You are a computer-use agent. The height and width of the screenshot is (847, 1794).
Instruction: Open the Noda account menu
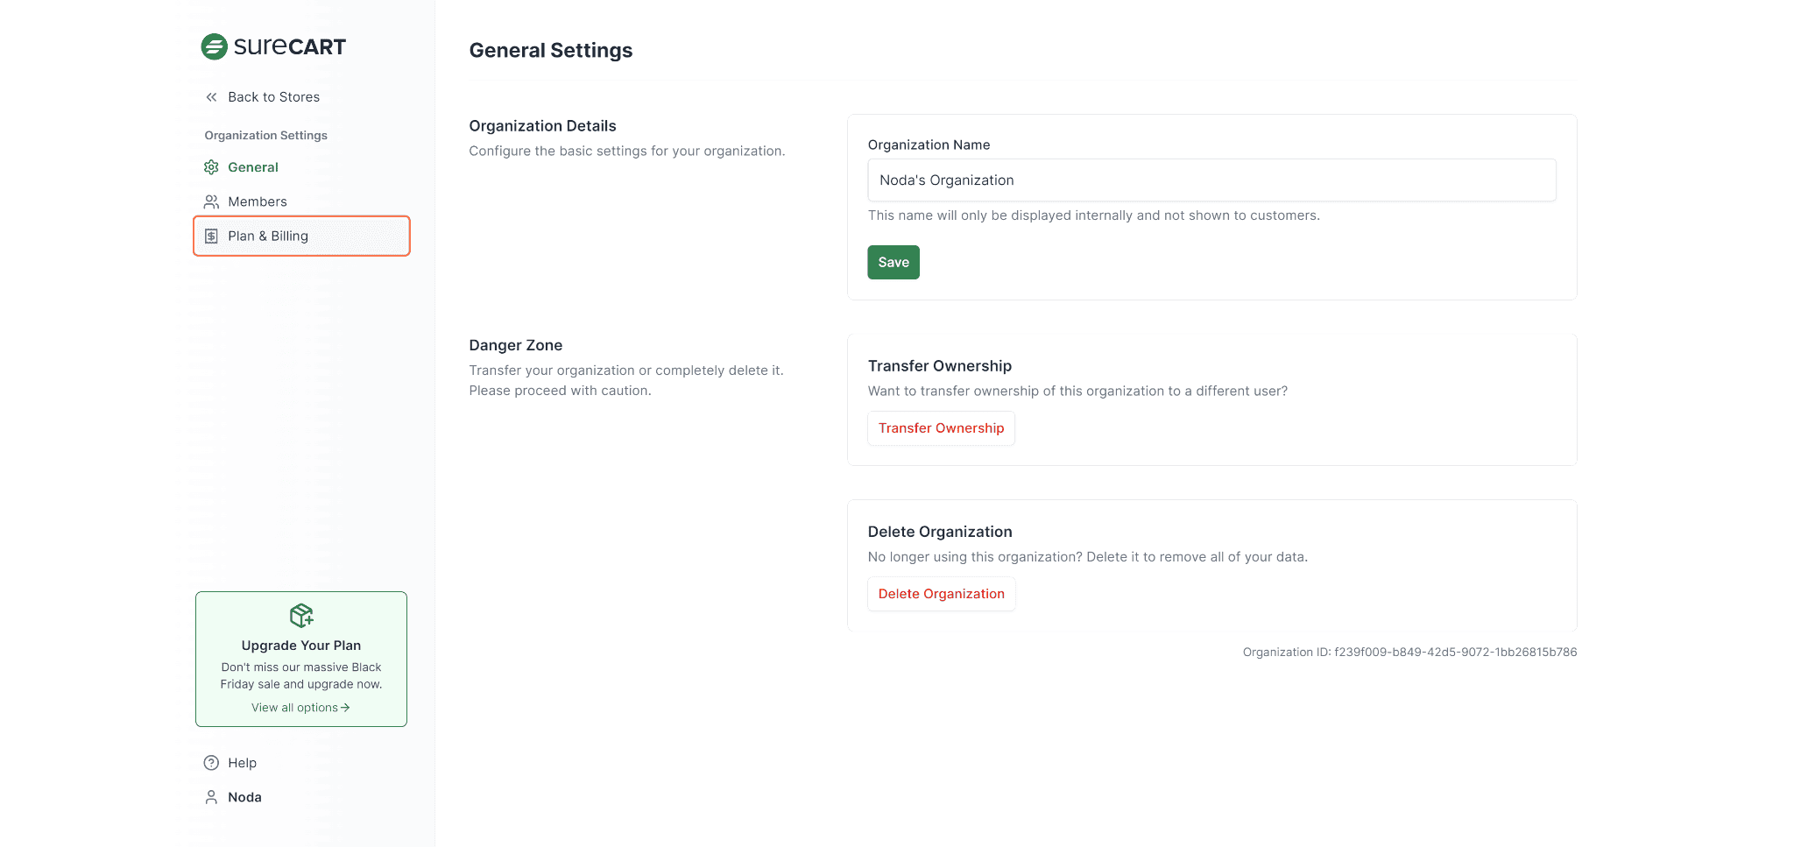[x=244, y=797]
